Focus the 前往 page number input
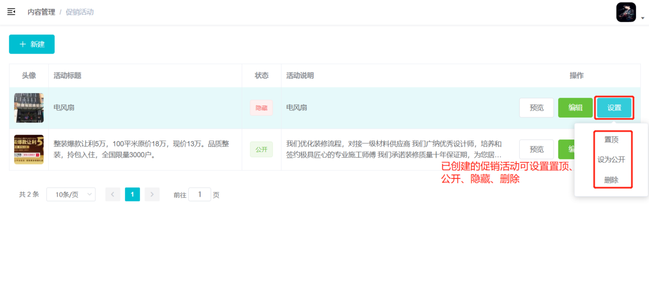Screen dimensions: 649x307 [x=200, y=195]
